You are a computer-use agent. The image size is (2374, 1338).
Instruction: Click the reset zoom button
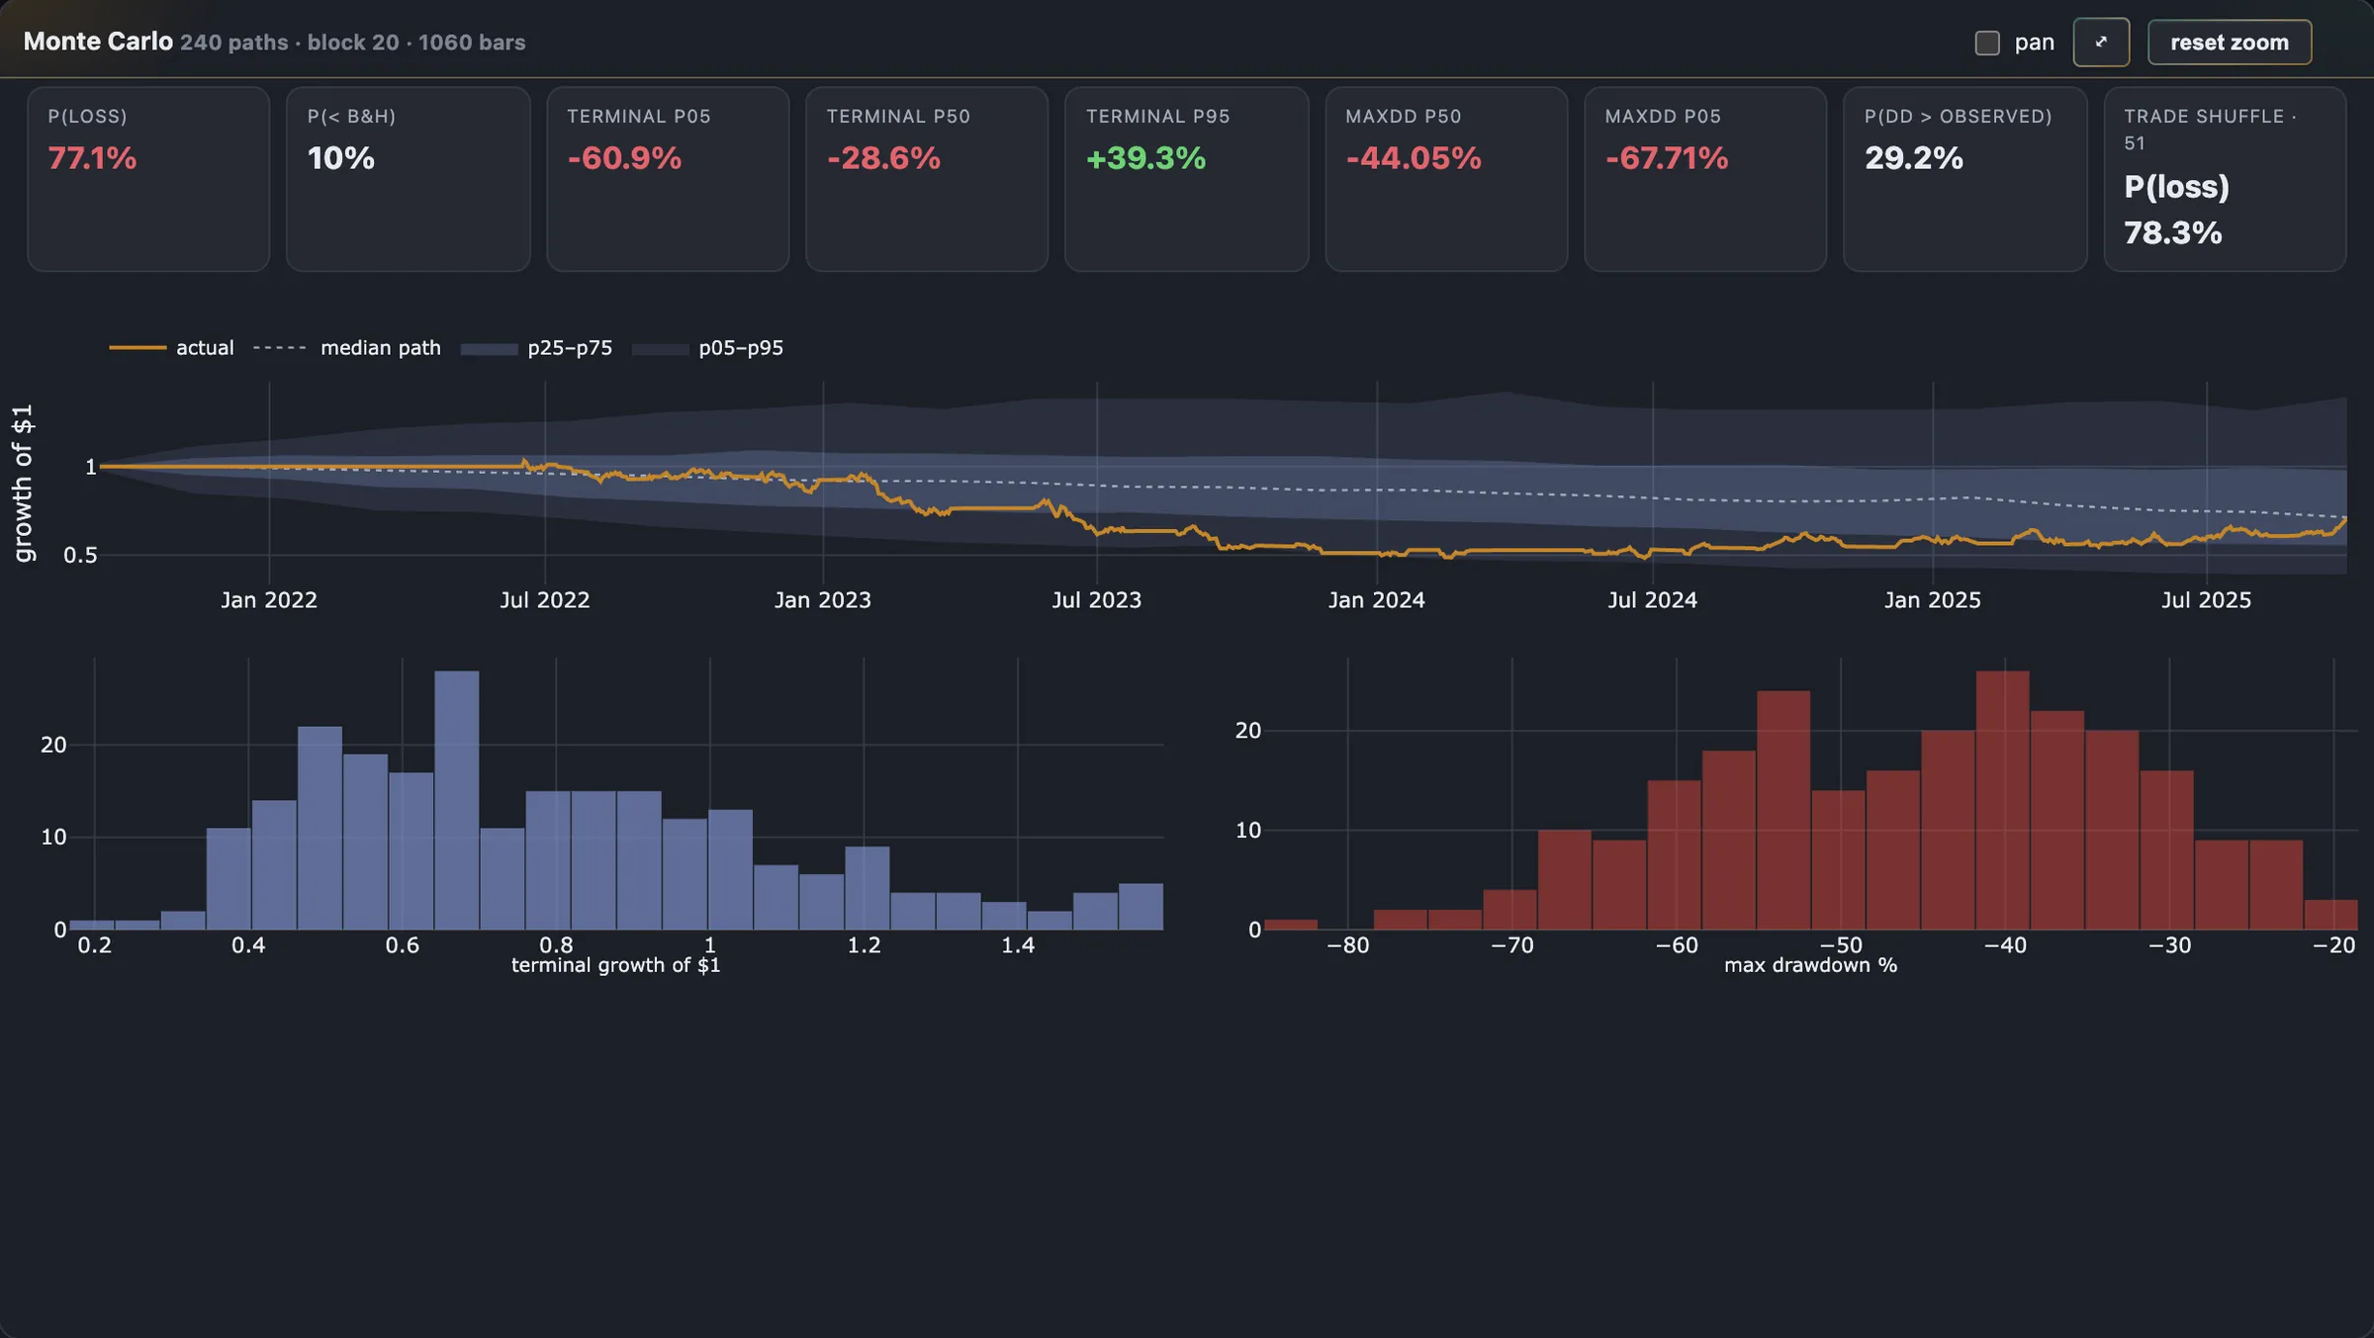[x=2230, y=43]
